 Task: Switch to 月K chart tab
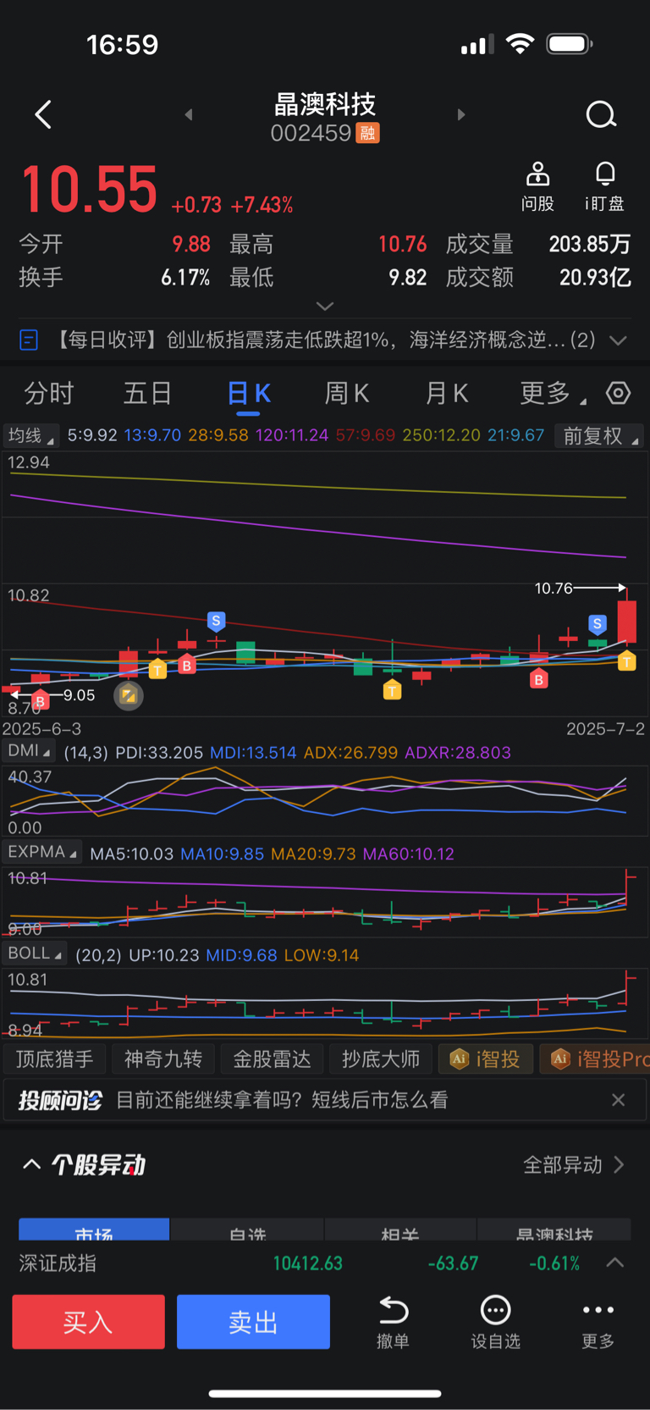[447, 393]
